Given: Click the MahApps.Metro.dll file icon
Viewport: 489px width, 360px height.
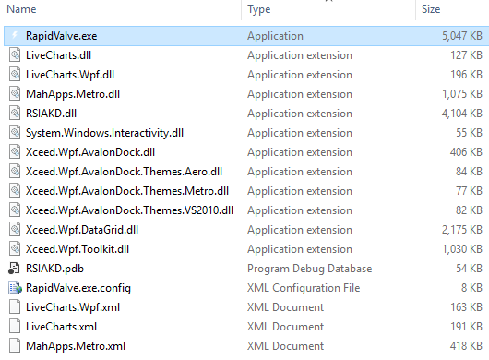Looking at the screenshot, I should [15, 94].
